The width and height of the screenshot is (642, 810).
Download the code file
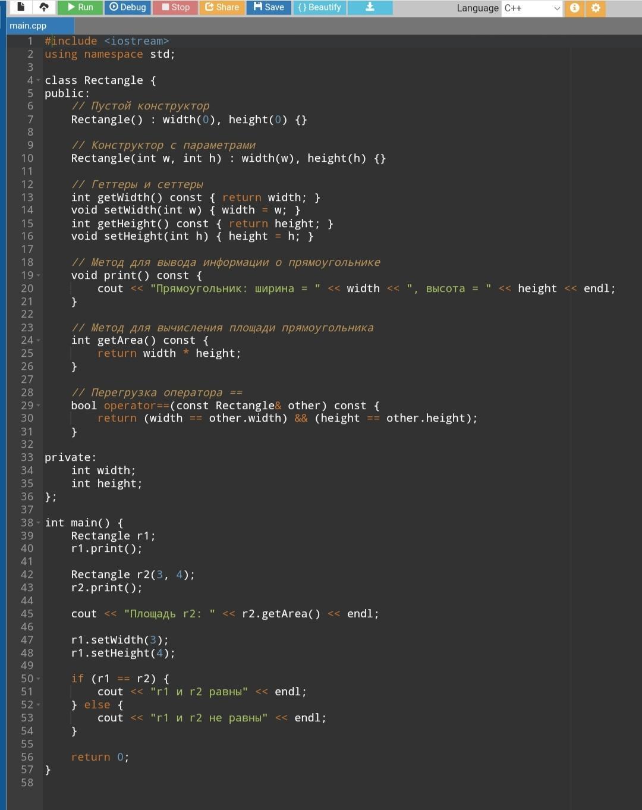(x=370, y=7)
